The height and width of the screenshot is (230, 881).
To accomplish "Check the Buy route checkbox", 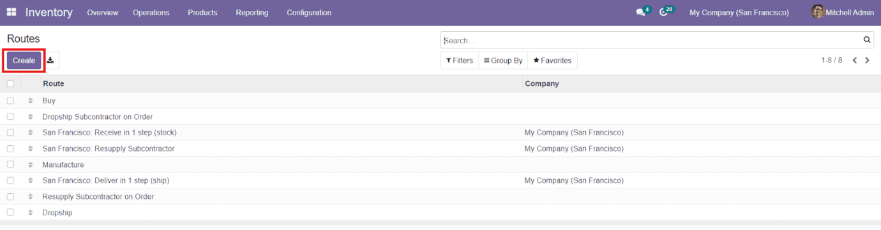I will tap(10, 101).
